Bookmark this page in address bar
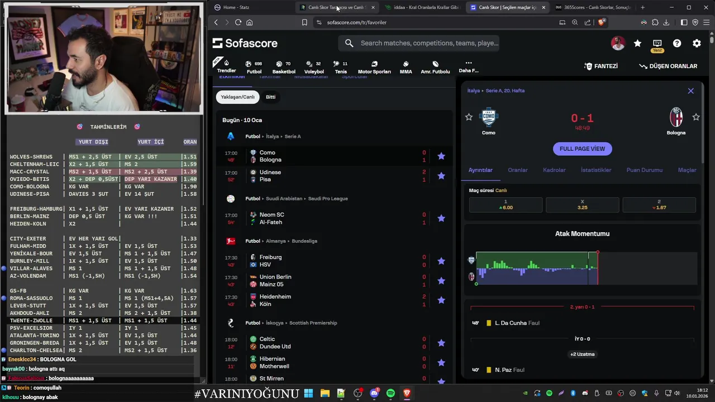The image size is (715, 402). coord(304,22)
